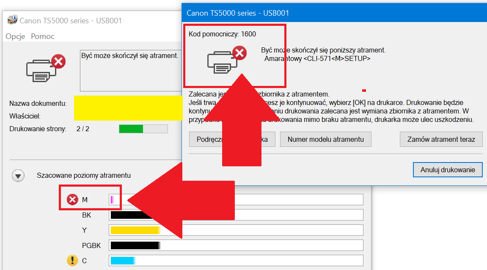Image resolution: width=487 pixels, height=270 pixels.
Task: Click the printer error icon in Kod pomocniczy dialog
Action: point(227,60)
